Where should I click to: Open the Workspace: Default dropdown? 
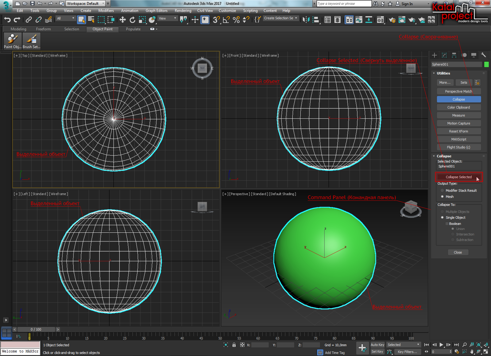86,4
